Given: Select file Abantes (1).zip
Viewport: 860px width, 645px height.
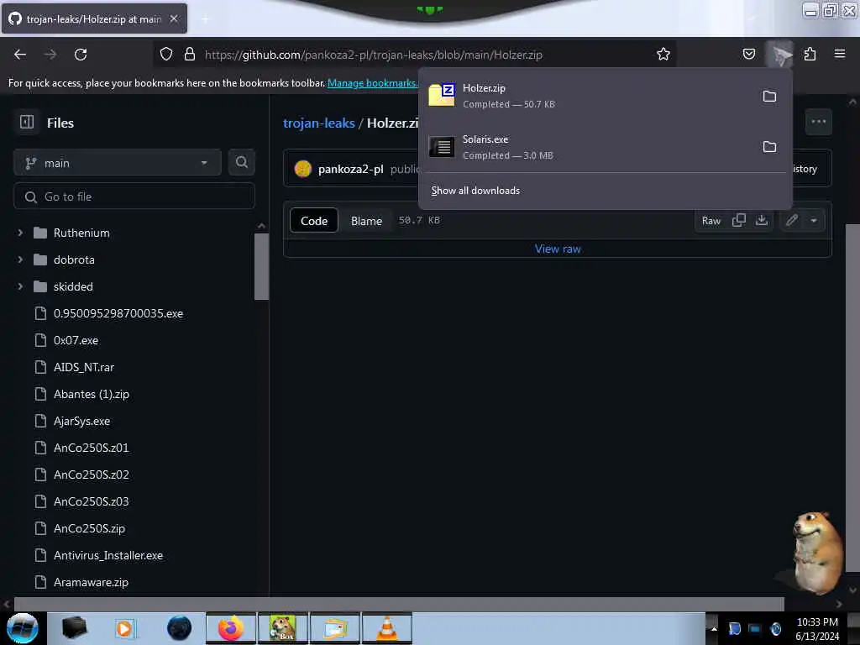Looking at the screenshot, I should click(x=91, y=394).
